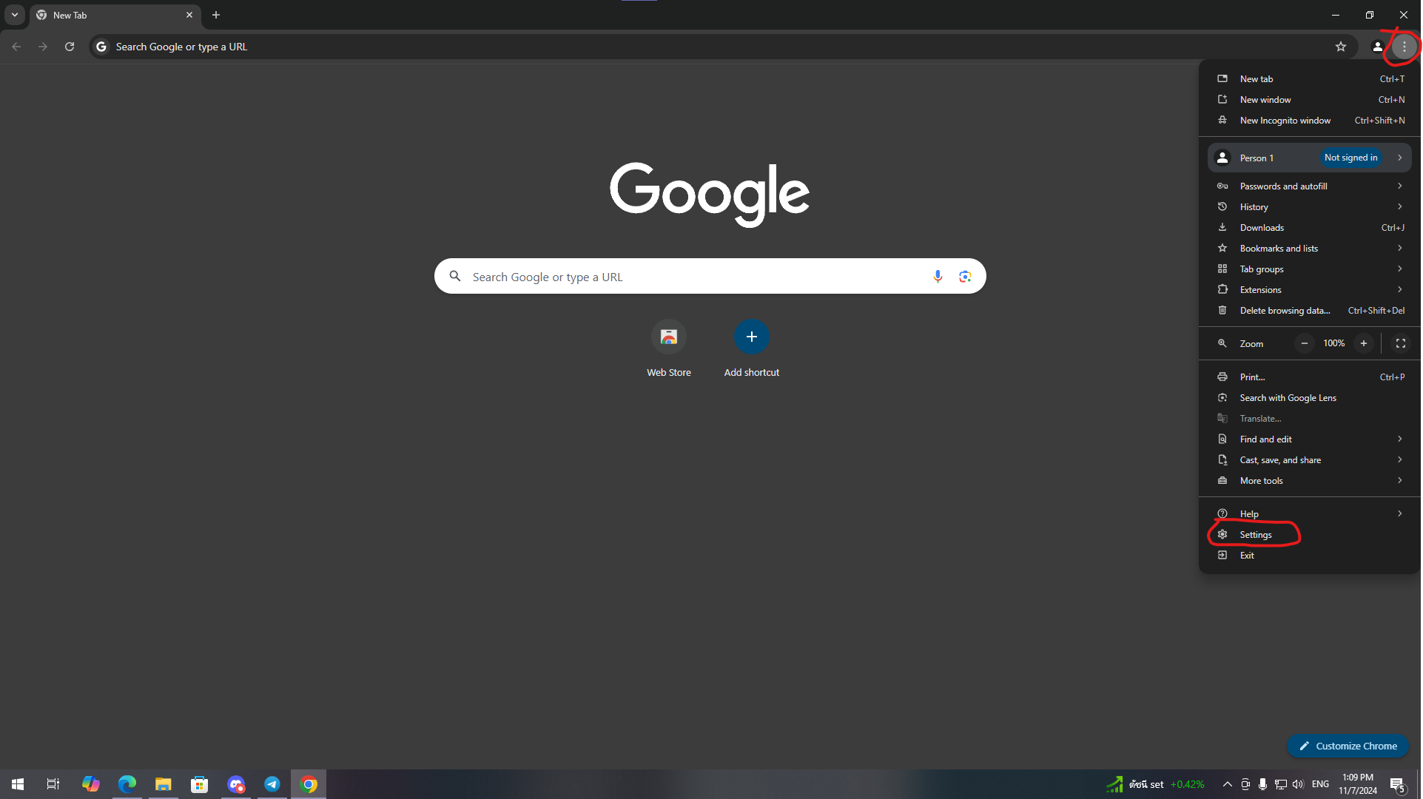Screen dimensions: 1423x799
Task: Open Settings from the menu
Action: click(1311, 535)
